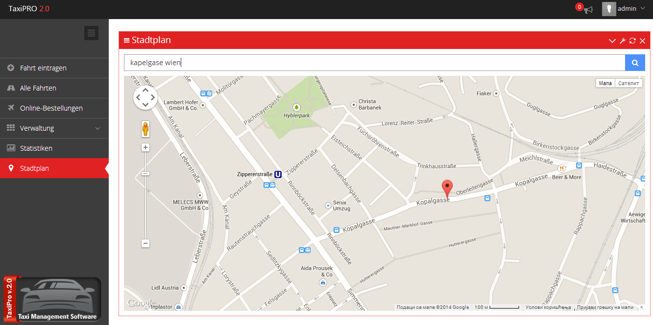Image resolution: width=653 pixels, height=325 pixels.
Task: Click the Zippererstraße U-Bahn station icon
Action: pyautogui.click(x=278, y=174)
